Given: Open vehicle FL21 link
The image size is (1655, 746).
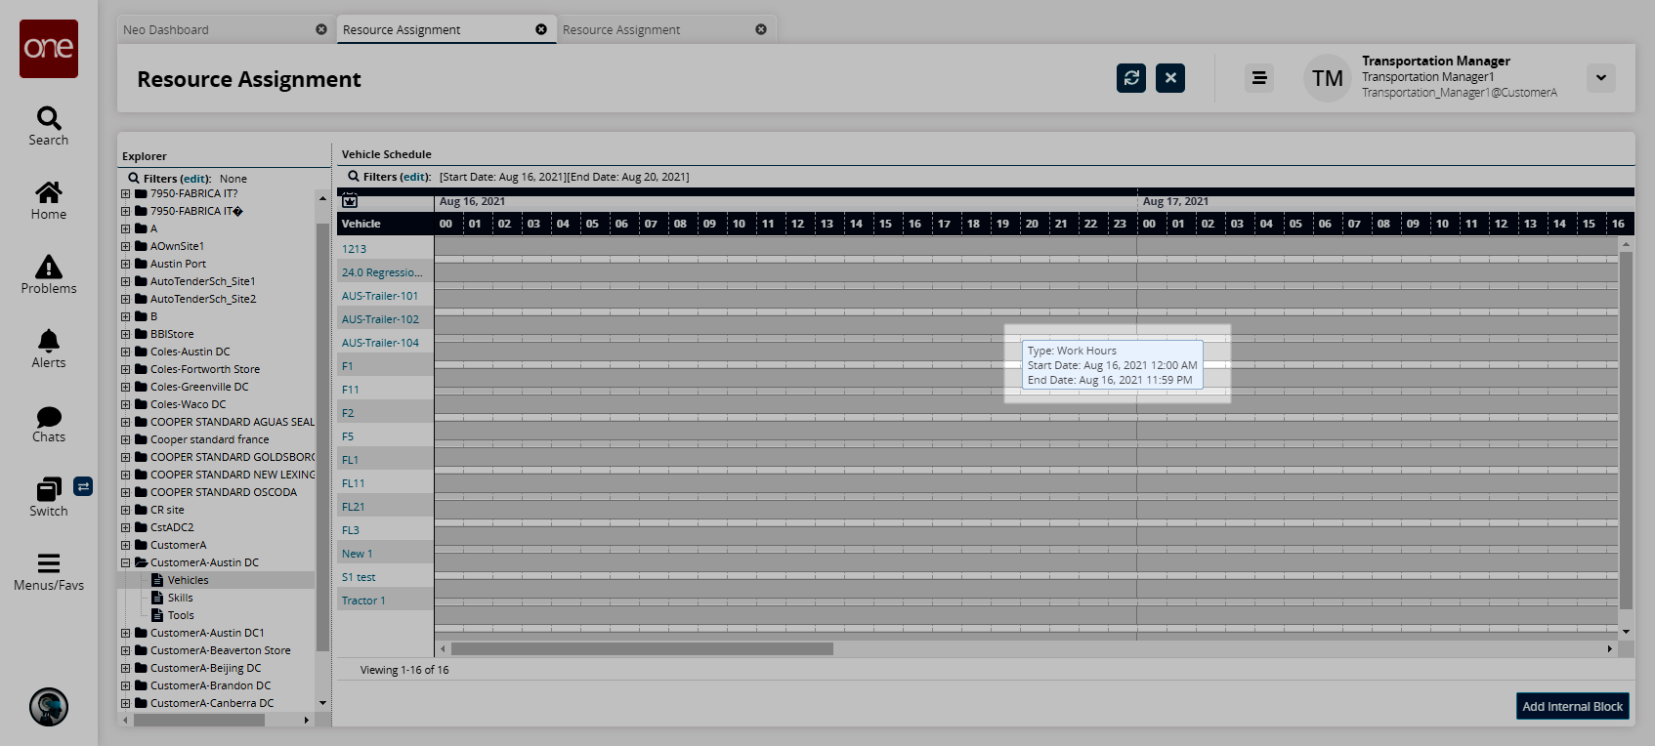Looking at the screenshot, I should pyautogui.click(x=353, y=507).
